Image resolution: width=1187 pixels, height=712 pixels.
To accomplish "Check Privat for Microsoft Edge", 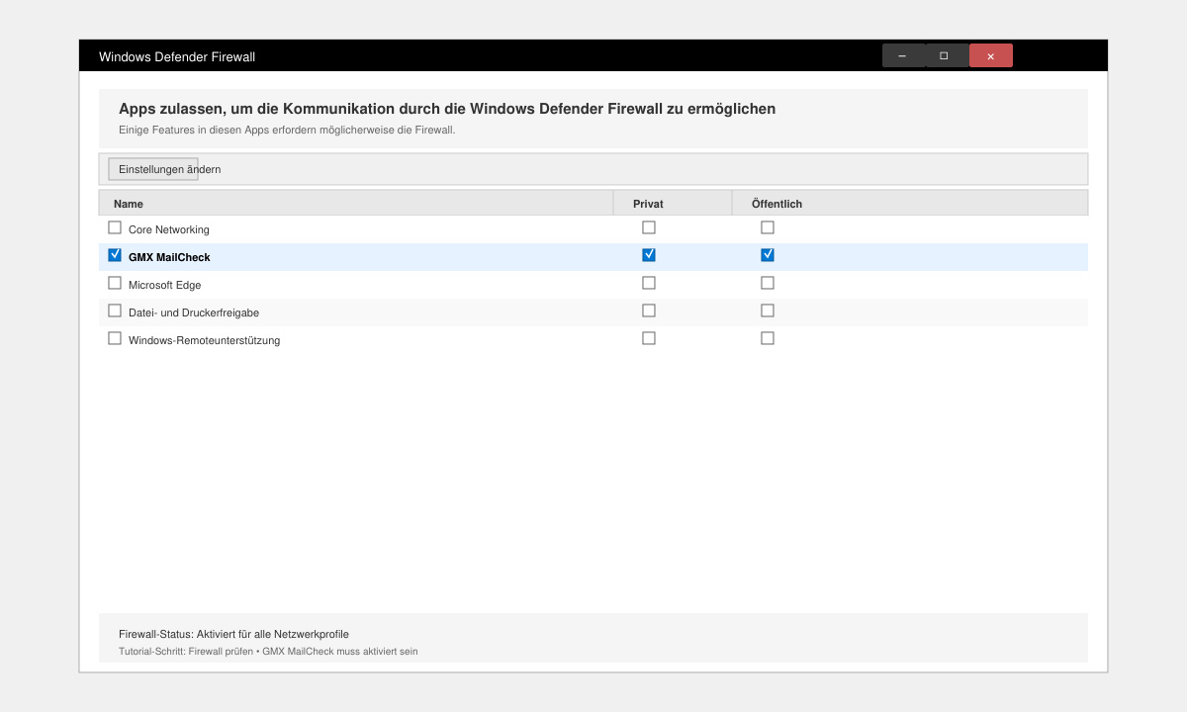I will pos(649,283).
